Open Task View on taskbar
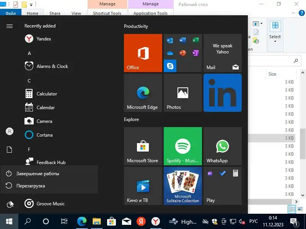The height and width of the screenshot is (229, 306). pyautogui.click(x=64, y=221)
